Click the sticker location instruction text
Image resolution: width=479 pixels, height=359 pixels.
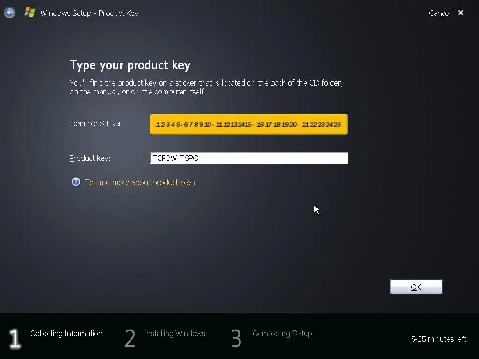[206, 87]
